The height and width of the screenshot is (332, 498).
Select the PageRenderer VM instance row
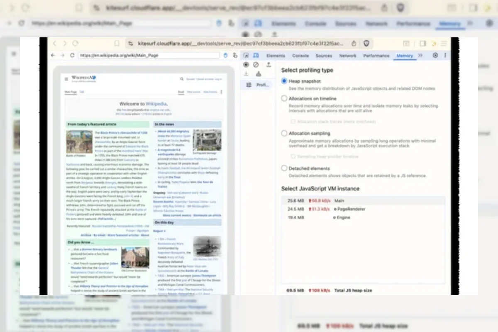[x=363, y=209]
